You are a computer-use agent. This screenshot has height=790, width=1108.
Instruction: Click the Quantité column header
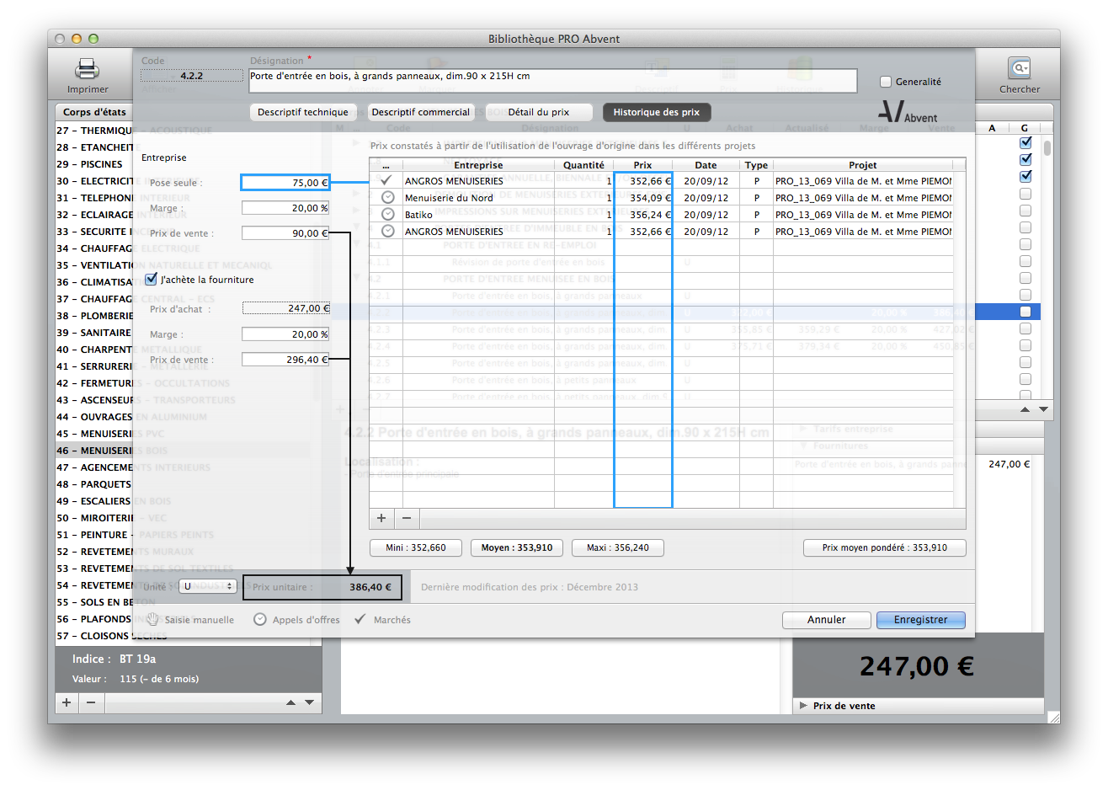click(583, 165)
